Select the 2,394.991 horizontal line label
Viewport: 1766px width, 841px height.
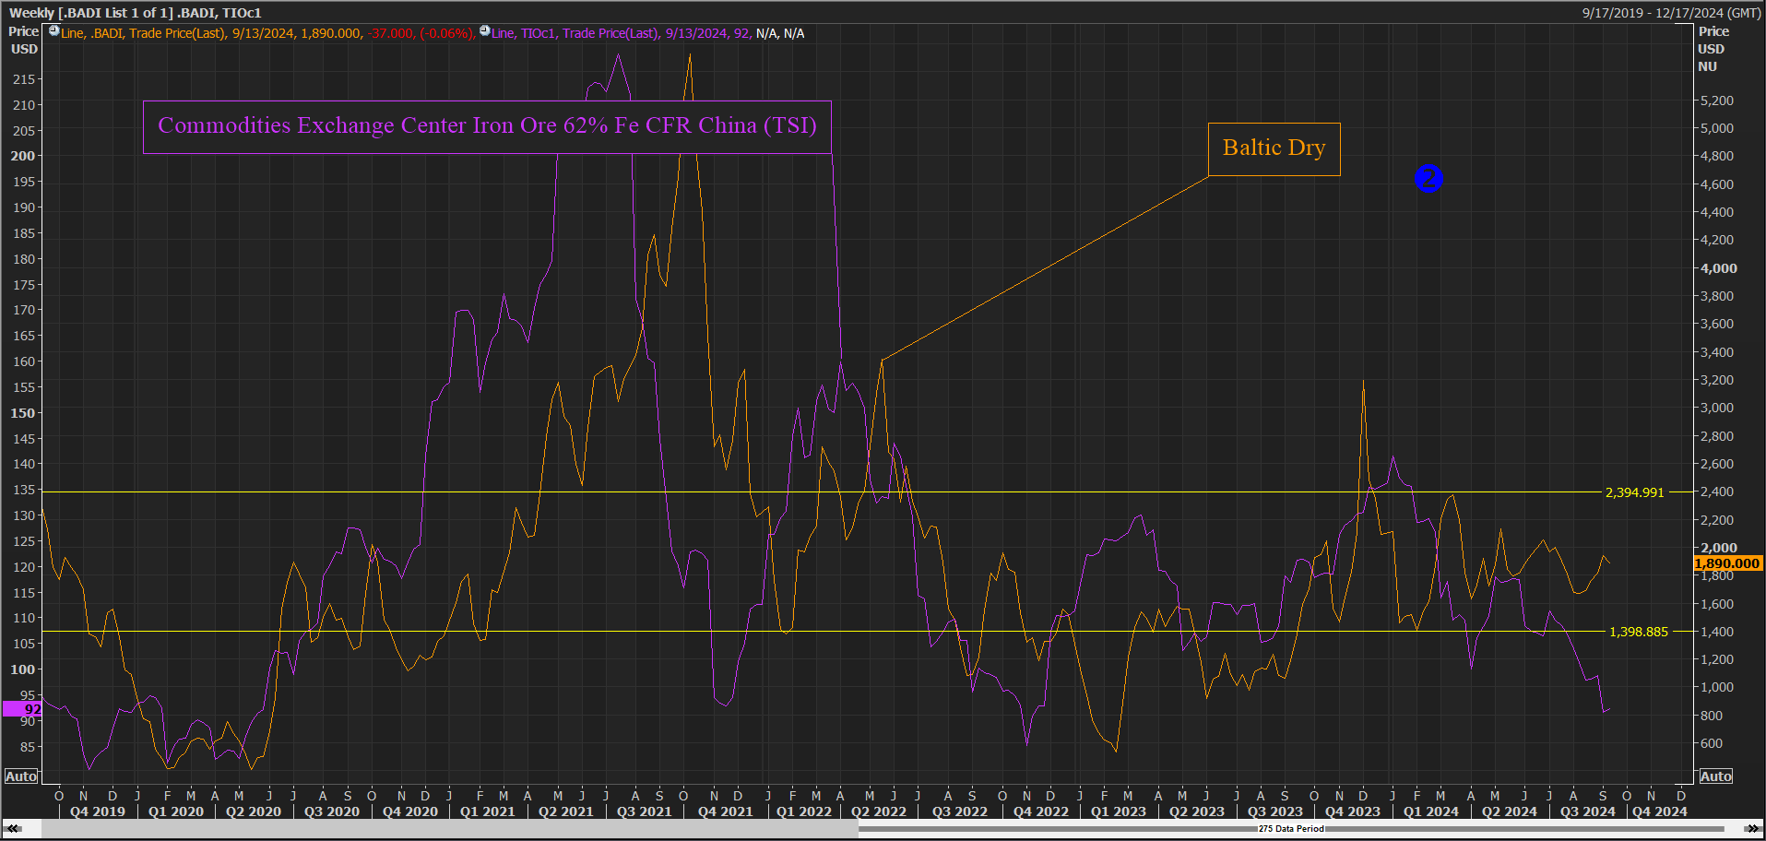1634,492
